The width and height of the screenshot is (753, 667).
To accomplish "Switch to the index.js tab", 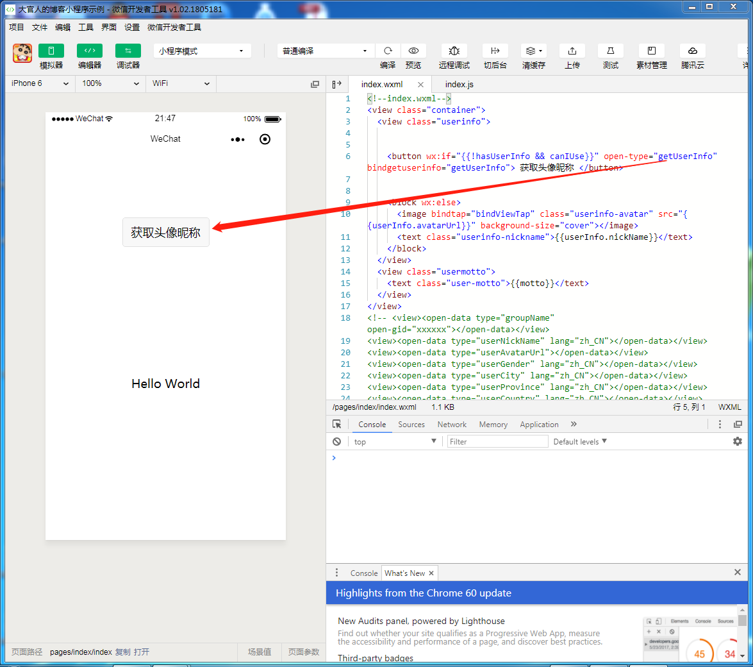I will pos(459,85).
